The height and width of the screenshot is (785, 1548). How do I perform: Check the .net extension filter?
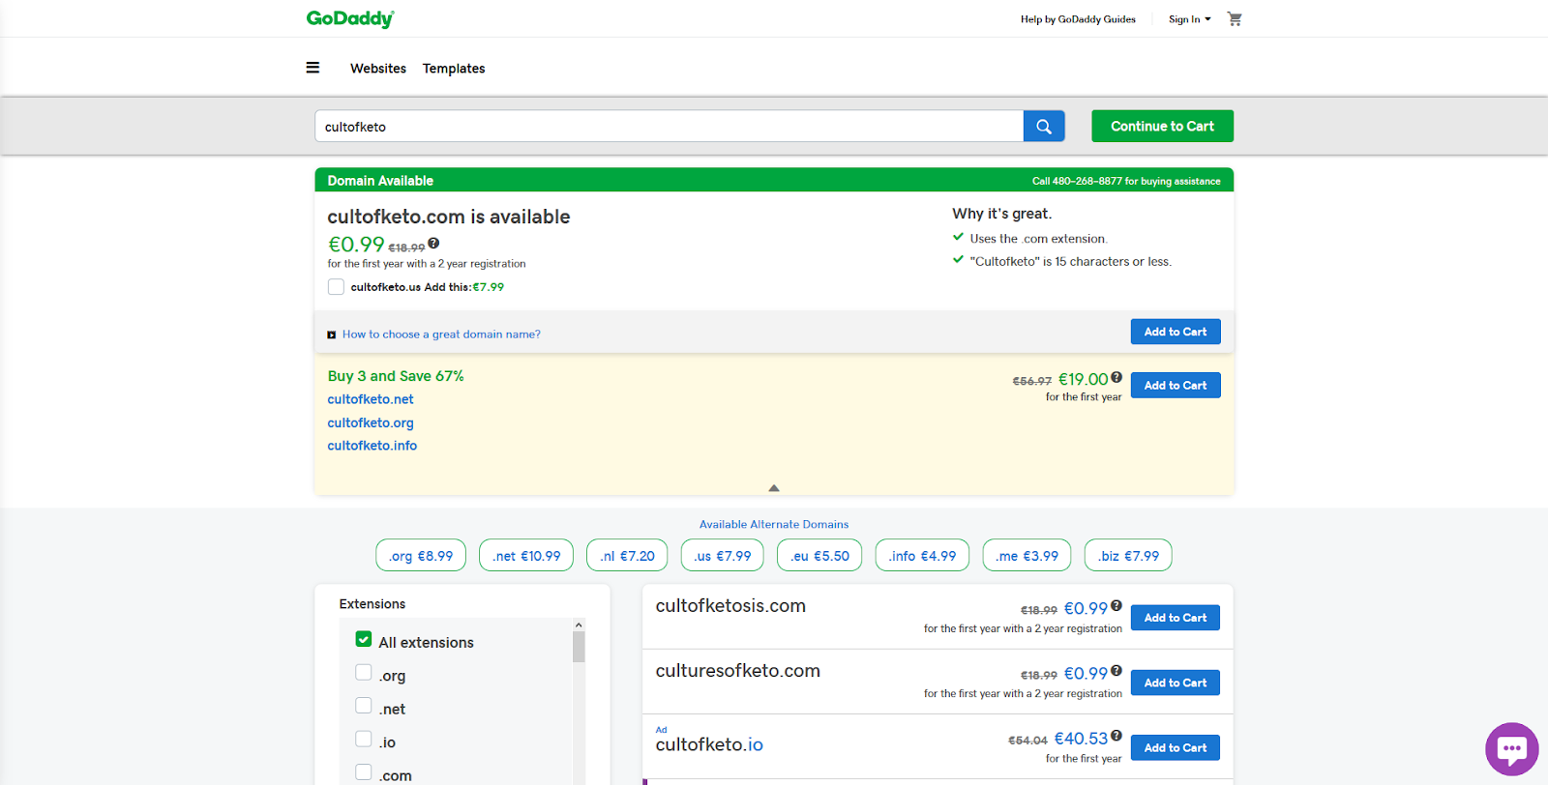click(364, 706)
